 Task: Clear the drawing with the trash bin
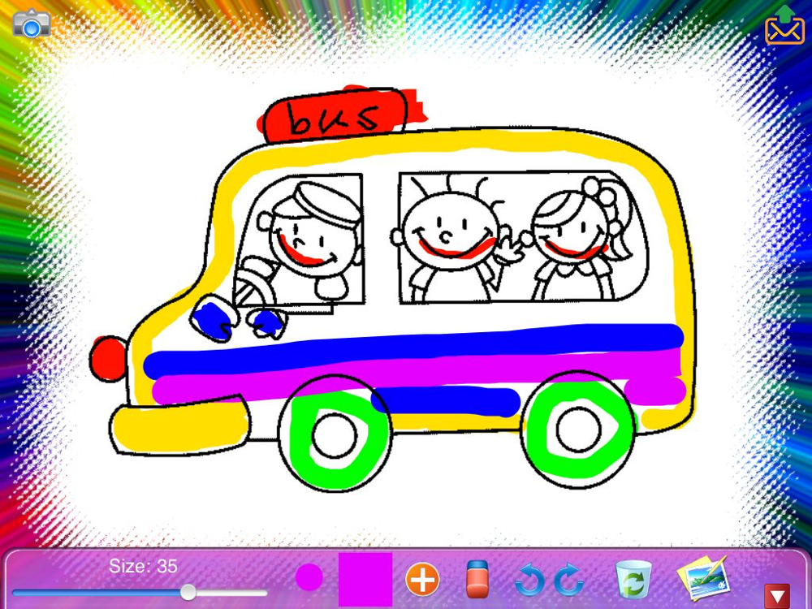pos(633,580)
